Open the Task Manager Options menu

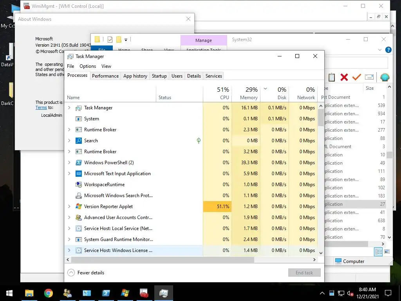pyautogui.click(x=88, y=66)
